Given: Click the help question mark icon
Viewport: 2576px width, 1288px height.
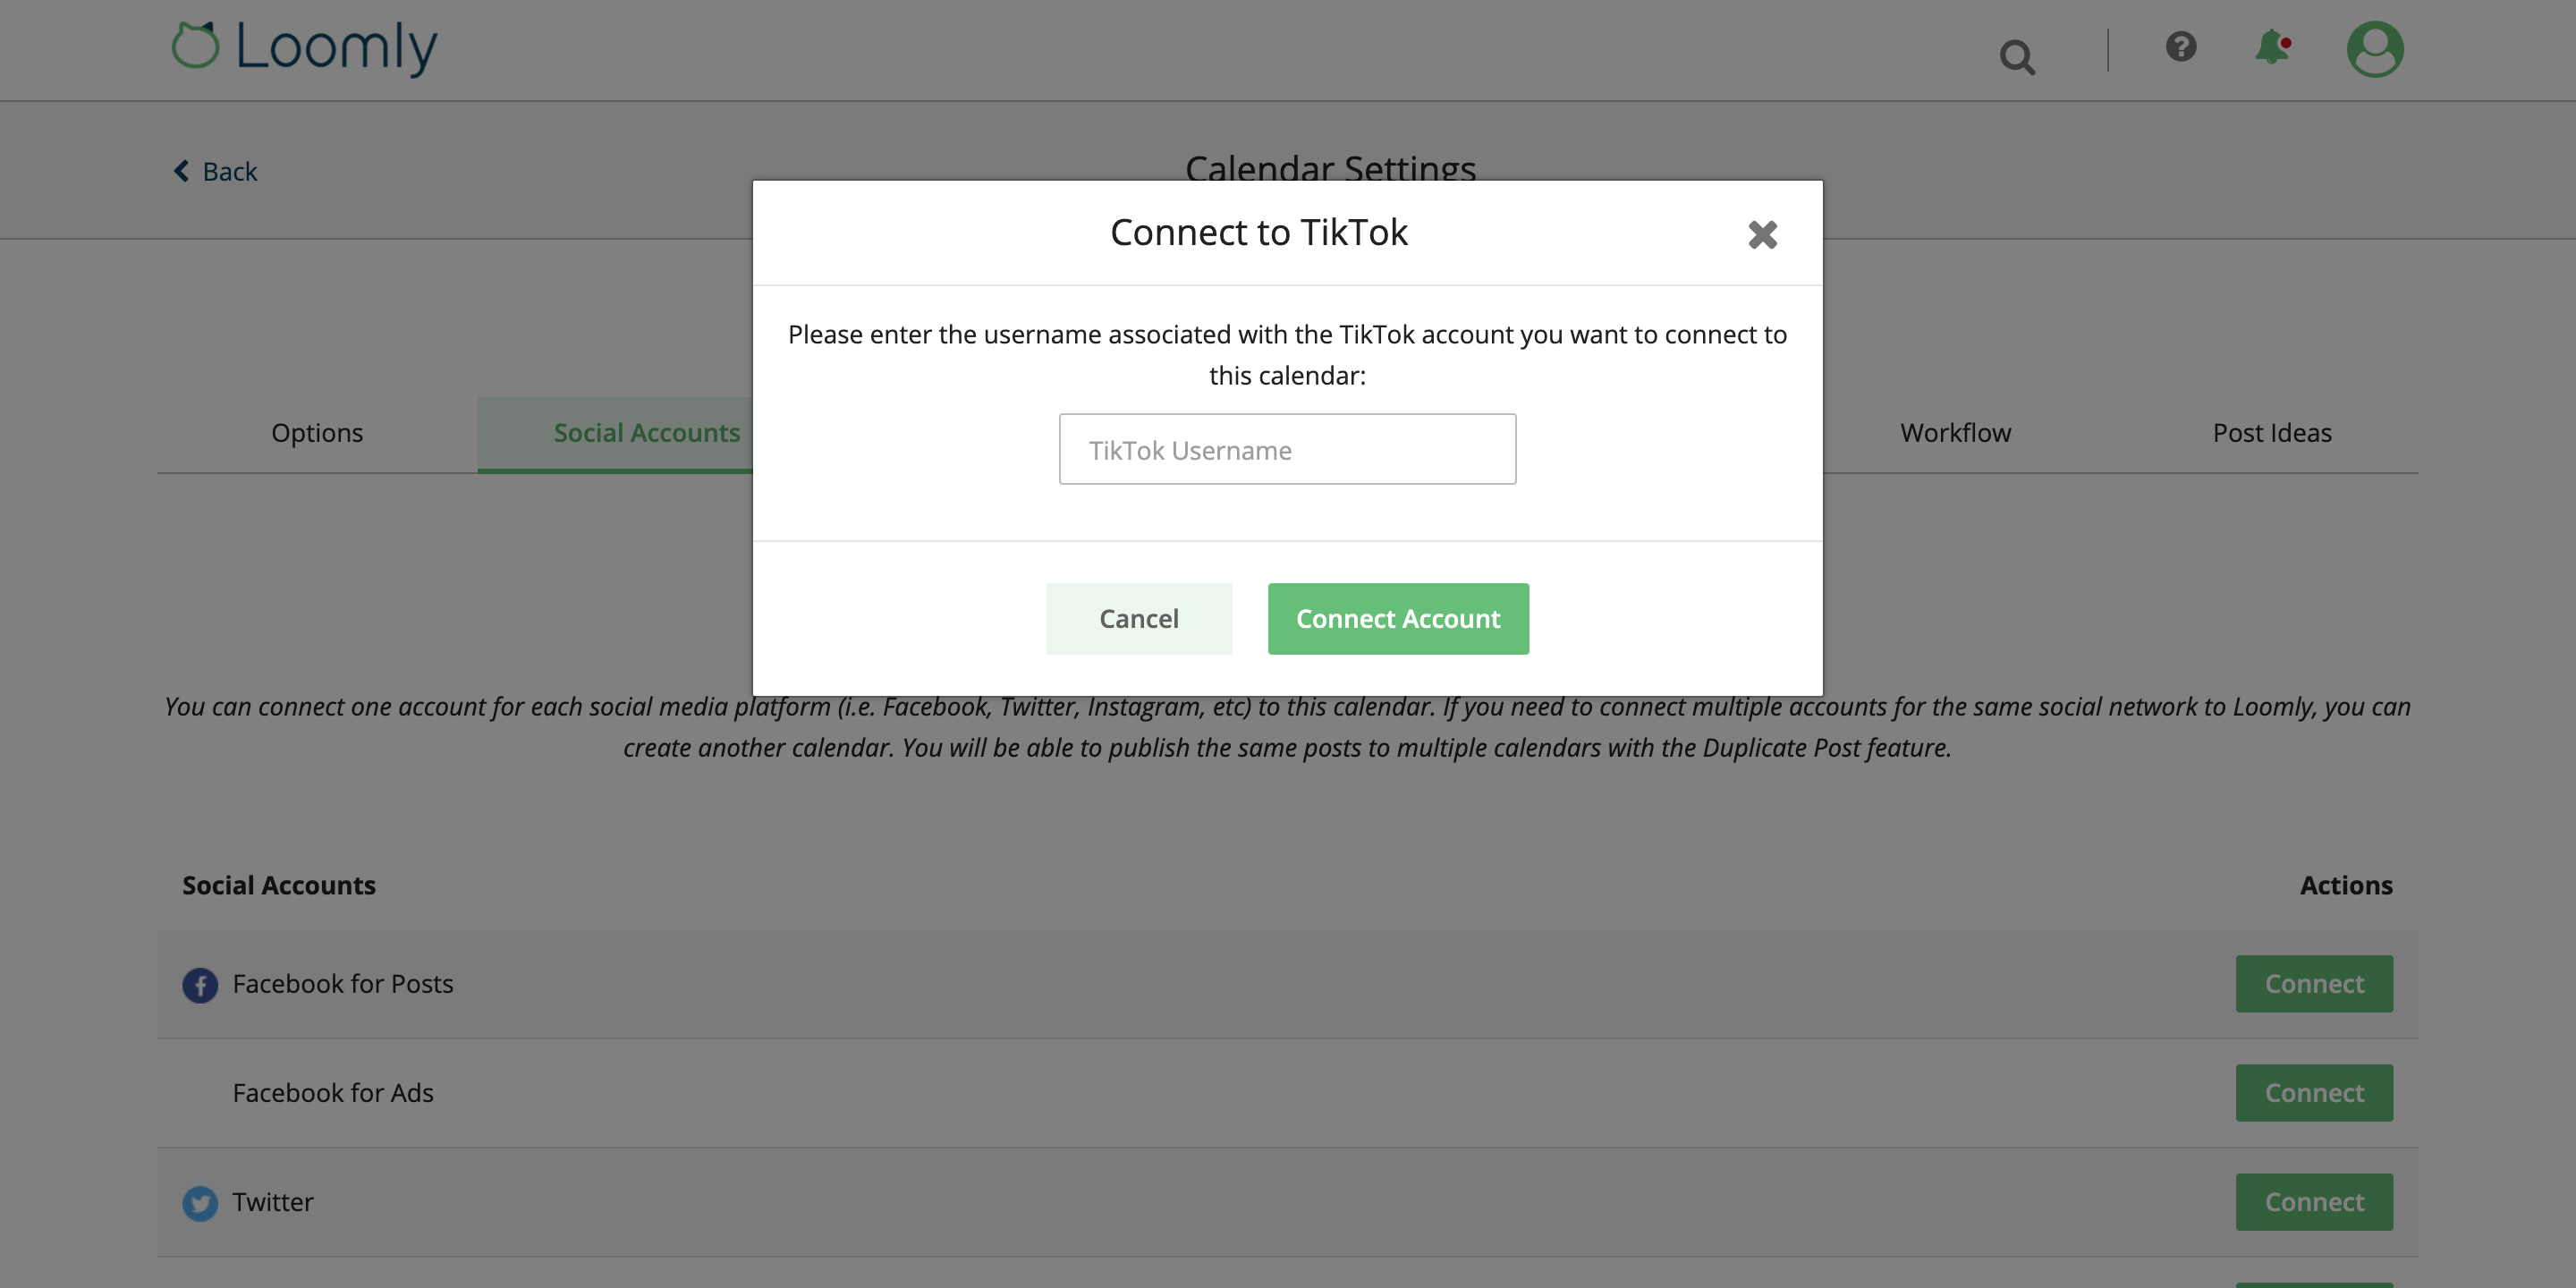Looking at the screenshot, I should pyautogui.click(x=2181, y=48).
